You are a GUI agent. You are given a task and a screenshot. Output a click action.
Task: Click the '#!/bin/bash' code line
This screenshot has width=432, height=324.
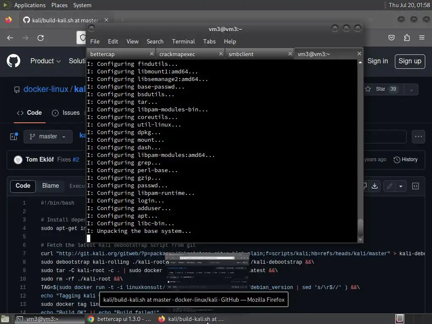[x=57, y=203]
